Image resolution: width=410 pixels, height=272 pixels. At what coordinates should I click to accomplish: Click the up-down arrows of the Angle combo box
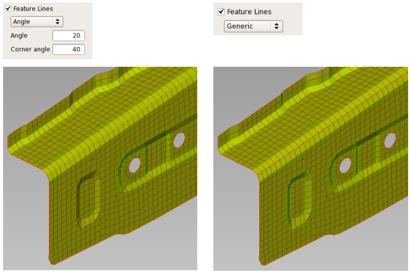pos(58,22)
